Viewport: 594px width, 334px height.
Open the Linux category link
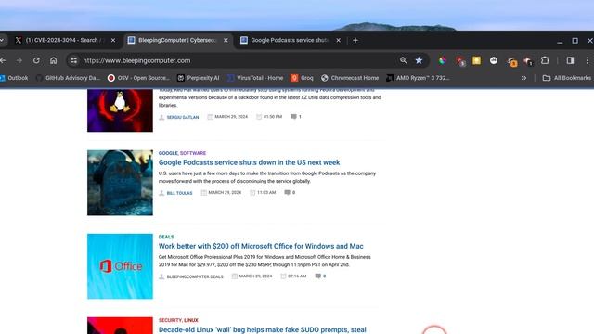point(191,320)
